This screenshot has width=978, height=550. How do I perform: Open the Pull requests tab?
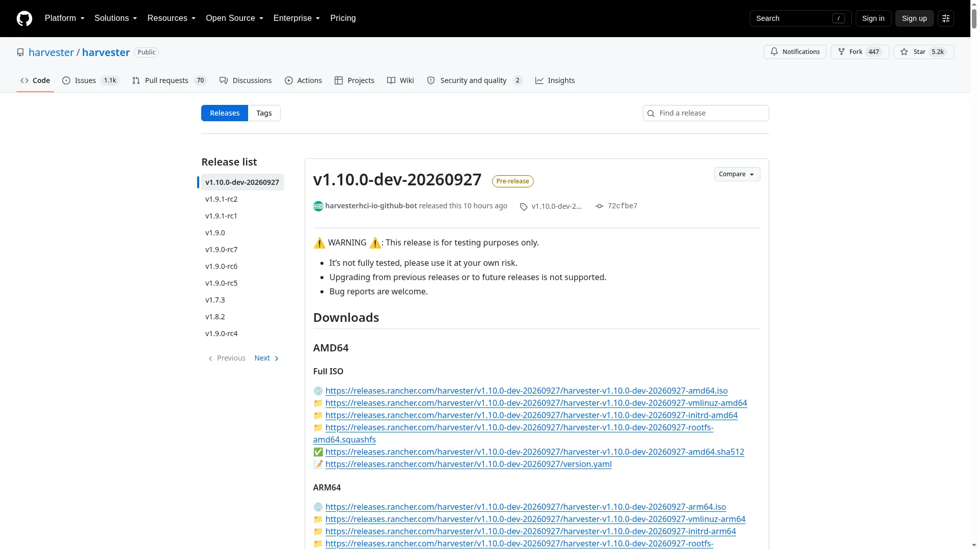[169, 80]
